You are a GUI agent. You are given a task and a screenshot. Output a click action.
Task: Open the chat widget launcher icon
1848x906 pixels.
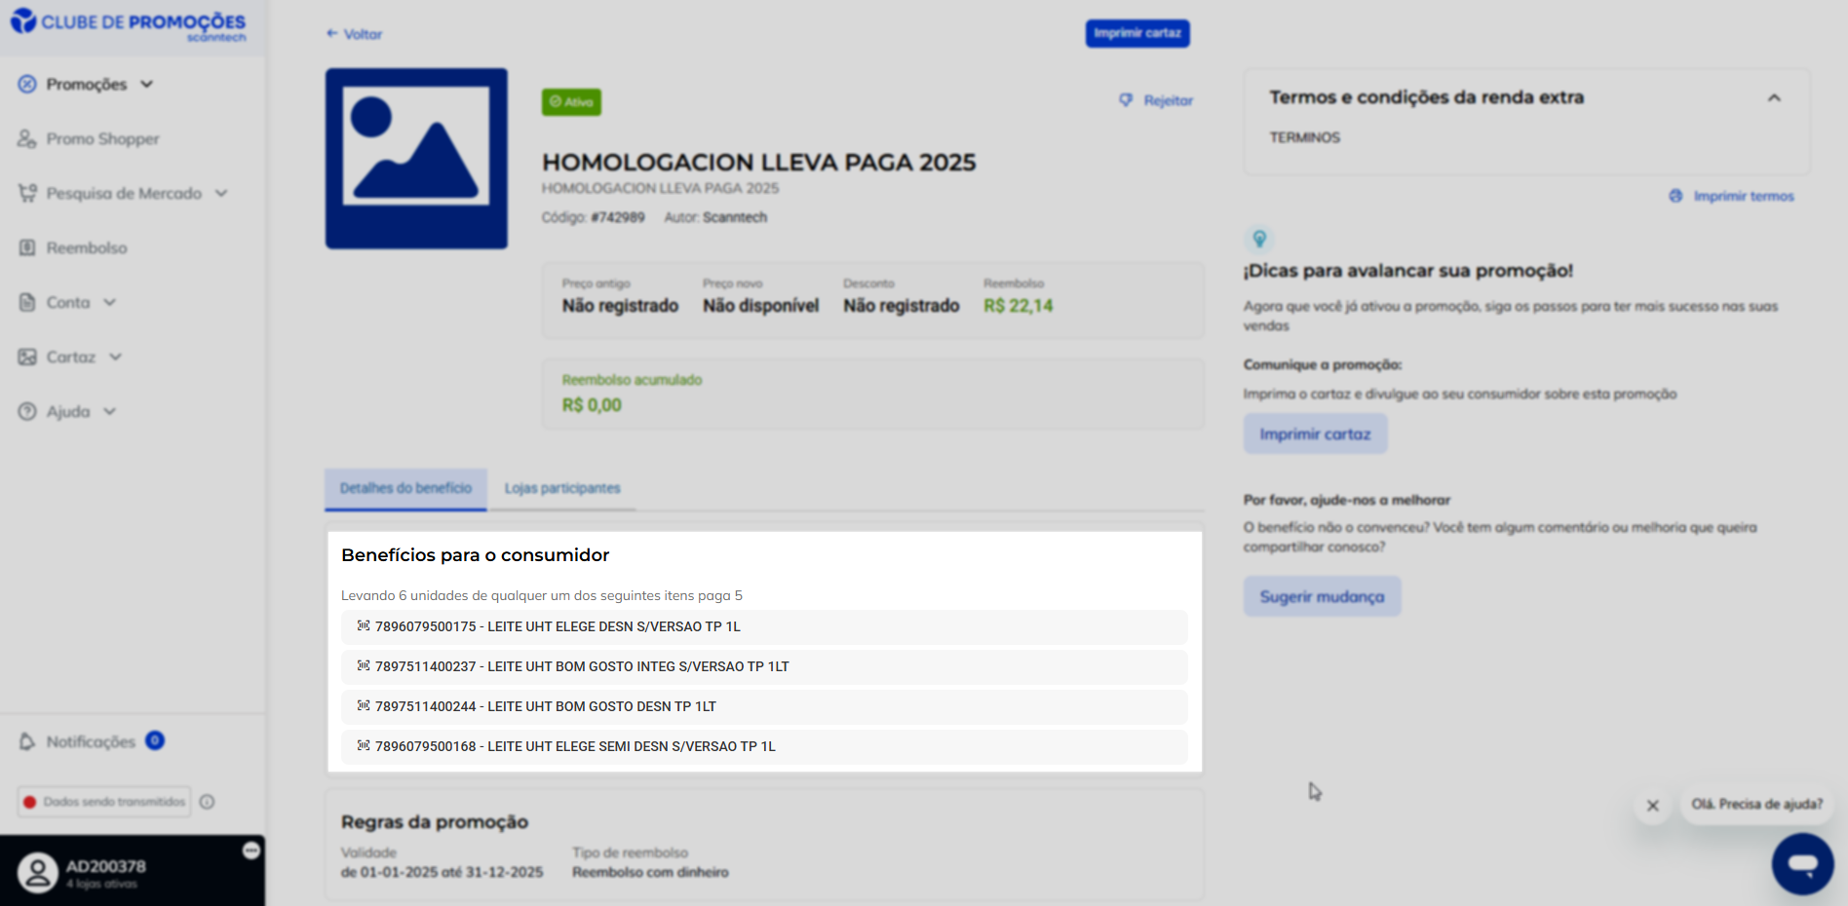1803,864
